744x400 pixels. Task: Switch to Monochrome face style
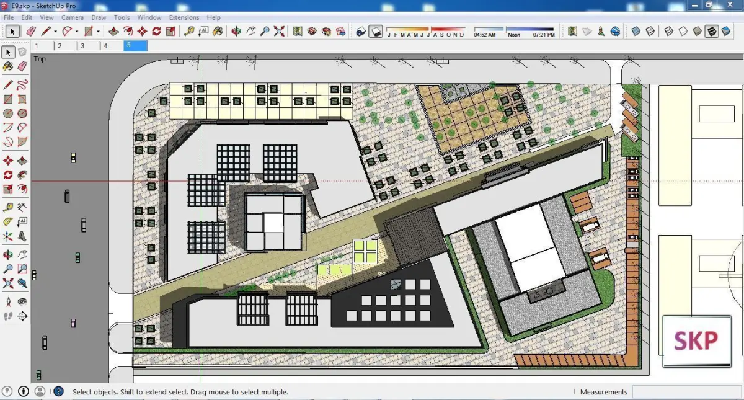[725, 31]
